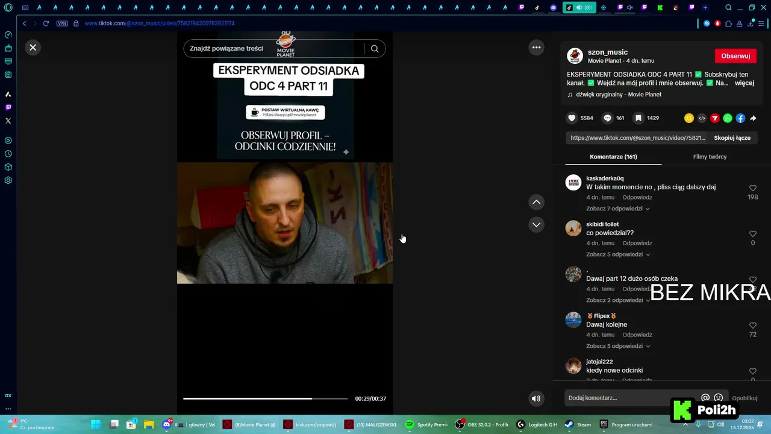771x434 pixels.
Task: Go to the next video with the down arrow
Action: (536, 225)
